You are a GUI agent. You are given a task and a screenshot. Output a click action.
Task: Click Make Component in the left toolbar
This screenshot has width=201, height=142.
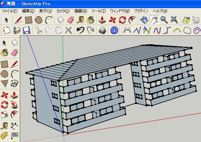click(14, 43)
